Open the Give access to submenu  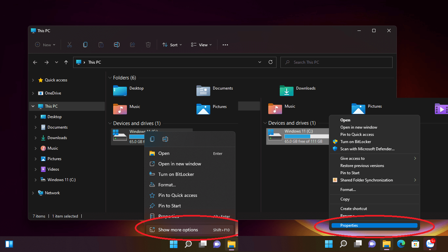tap(374, 158)
